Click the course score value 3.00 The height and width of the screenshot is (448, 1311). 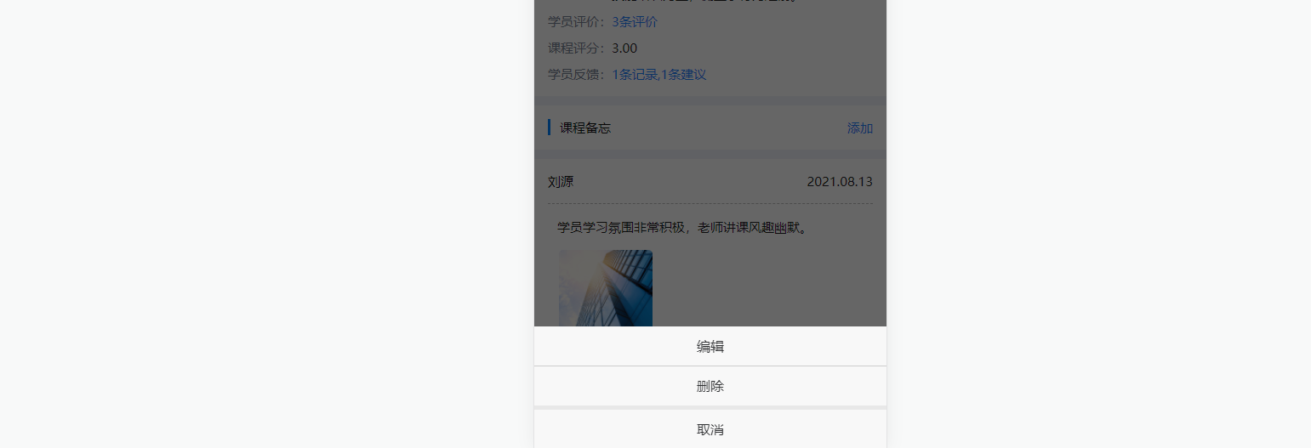[x=624, y=48]
